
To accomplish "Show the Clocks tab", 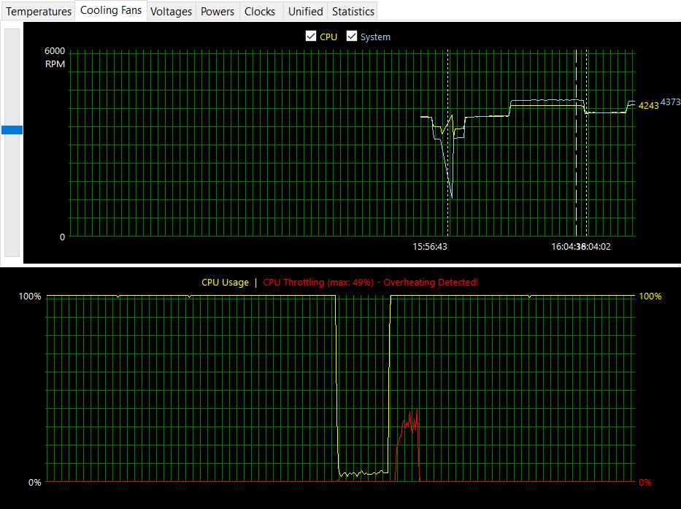I will pyautogui.click(x=260, y=12).
